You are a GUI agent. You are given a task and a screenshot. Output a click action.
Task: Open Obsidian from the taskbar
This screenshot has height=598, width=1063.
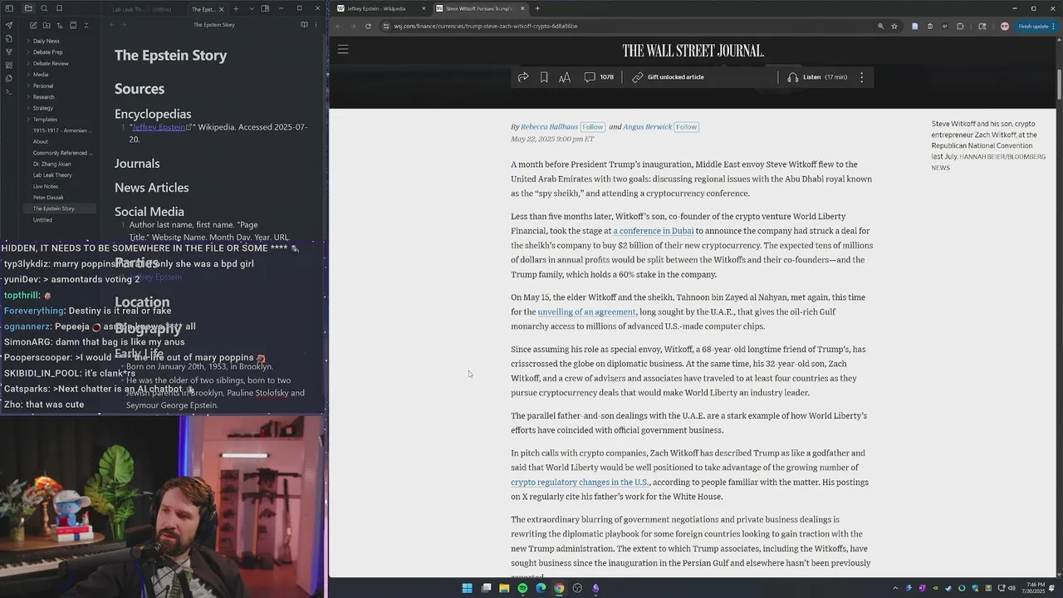coord(595,588)
